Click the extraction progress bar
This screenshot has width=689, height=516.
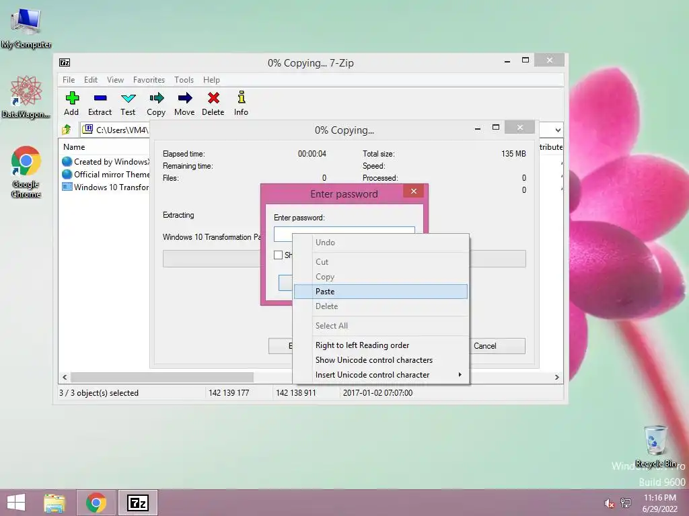point(211,259)
